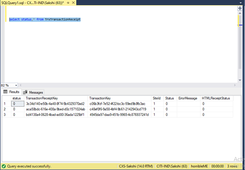Click cell bd4138a4-0628-4bad receipt key

[56, 115]
